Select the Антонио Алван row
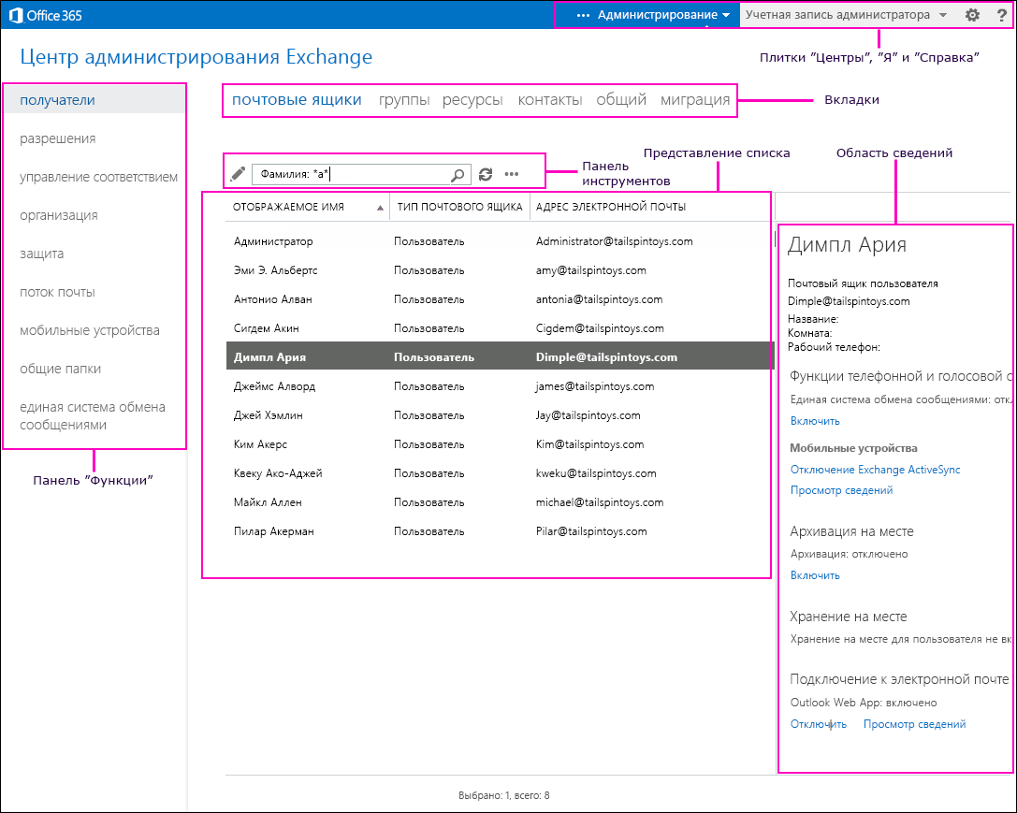This screenshot has width=1017, height=813. point(500,299)
